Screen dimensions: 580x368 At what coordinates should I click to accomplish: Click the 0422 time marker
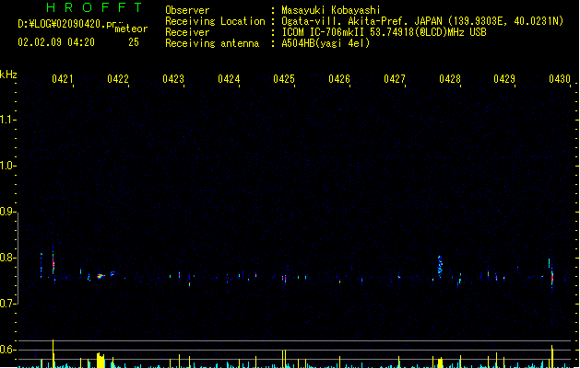coord(118,79)
